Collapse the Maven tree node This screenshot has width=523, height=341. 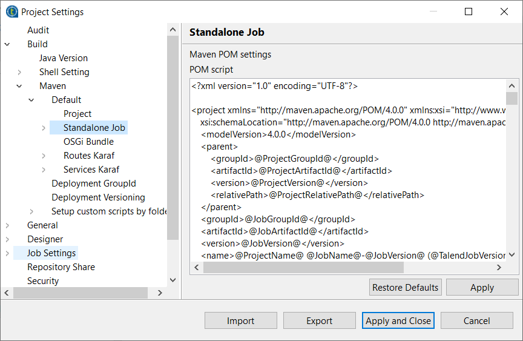(19, 86)
